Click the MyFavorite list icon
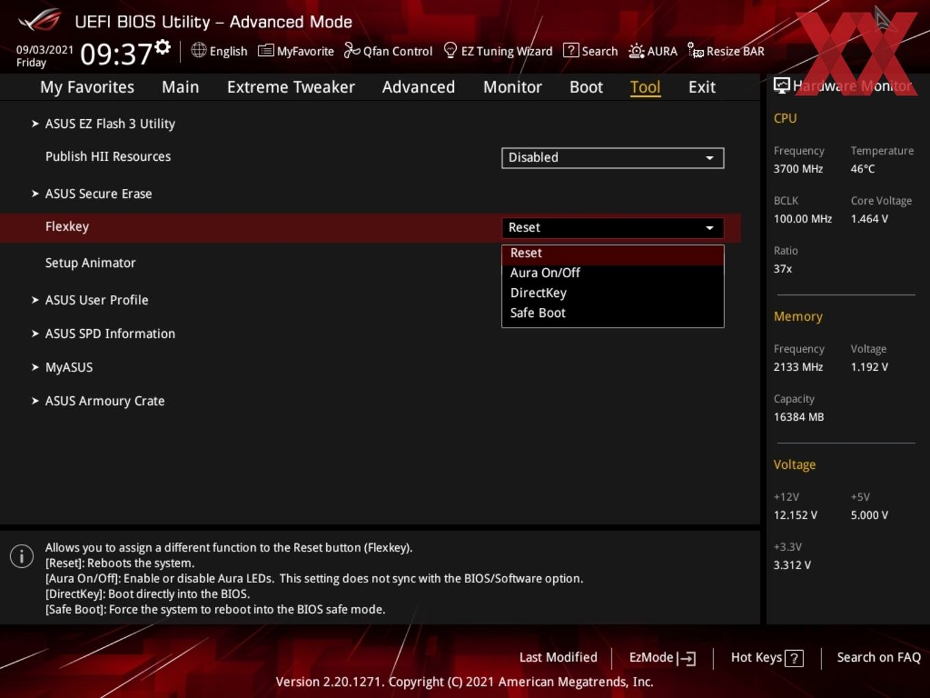 click(x=266, y=51)
